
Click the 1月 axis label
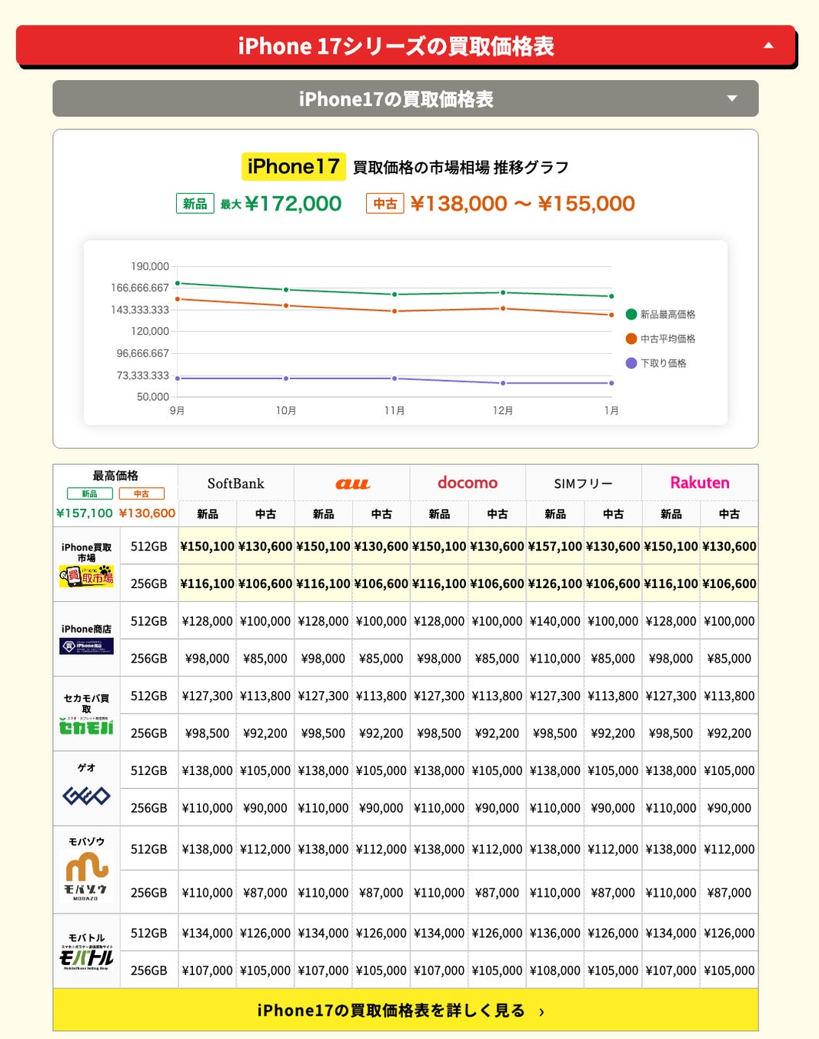[x=611, y=410]
